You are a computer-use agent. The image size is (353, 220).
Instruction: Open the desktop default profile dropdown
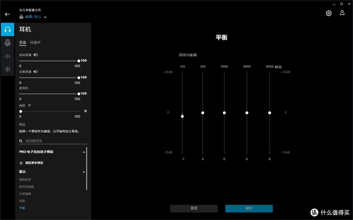pos(36,17)
